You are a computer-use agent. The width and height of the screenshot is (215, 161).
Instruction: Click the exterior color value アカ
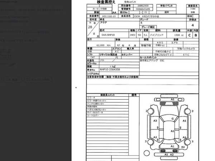(x=102, y=60)
